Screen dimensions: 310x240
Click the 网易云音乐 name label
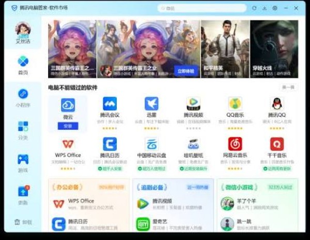[235, 156]
